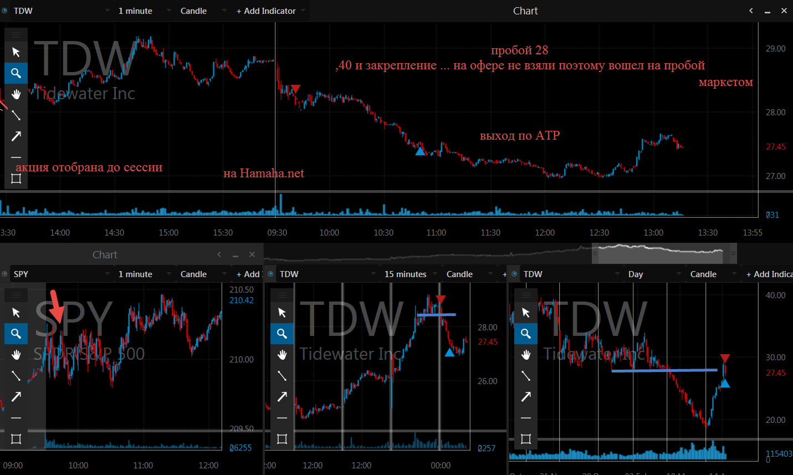Screen dimensions: 793x475
Task: Click the 27.45 price label on the top TDW 1 minute chart axis
Action: tap(775, 147)
